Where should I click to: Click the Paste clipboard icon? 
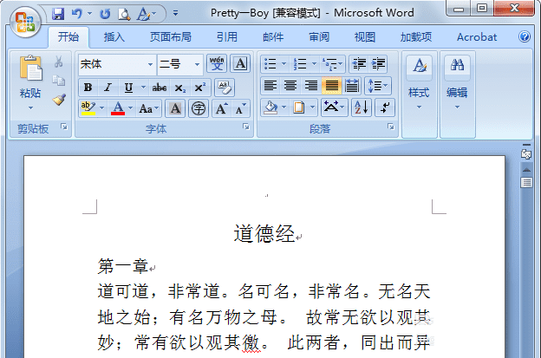[30, 68]
